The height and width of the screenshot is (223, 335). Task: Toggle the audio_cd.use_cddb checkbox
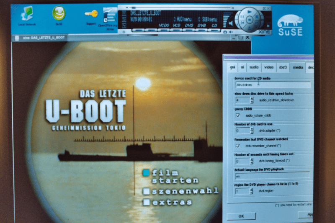point(237,115)
